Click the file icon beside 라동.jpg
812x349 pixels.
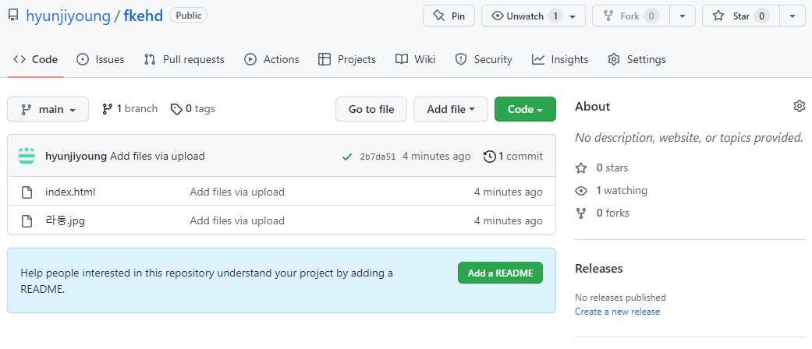click(27, 220)
